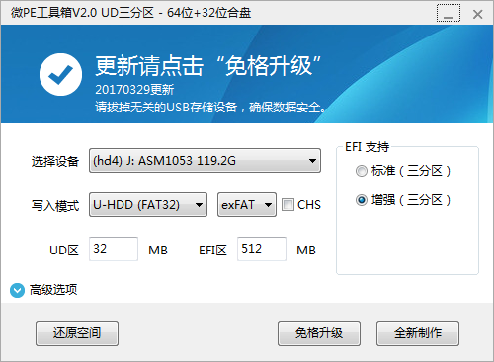Open the U-HDD (FAT32) write mode dropdown
Viewport: 494px width, 362px height.
coord(148,205)
